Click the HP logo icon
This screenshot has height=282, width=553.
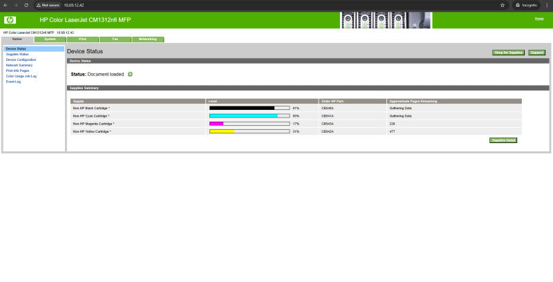pyautogui.click(x=10, y=20)
